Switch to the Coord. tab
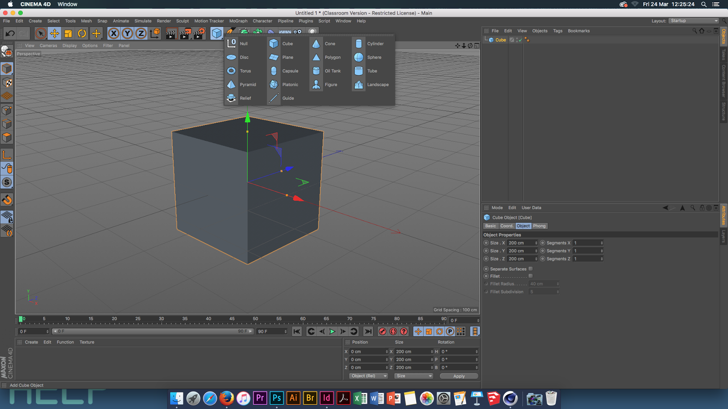Image resolution: width=728 pixels, height=409 pixels. click(x=506, y=226)
